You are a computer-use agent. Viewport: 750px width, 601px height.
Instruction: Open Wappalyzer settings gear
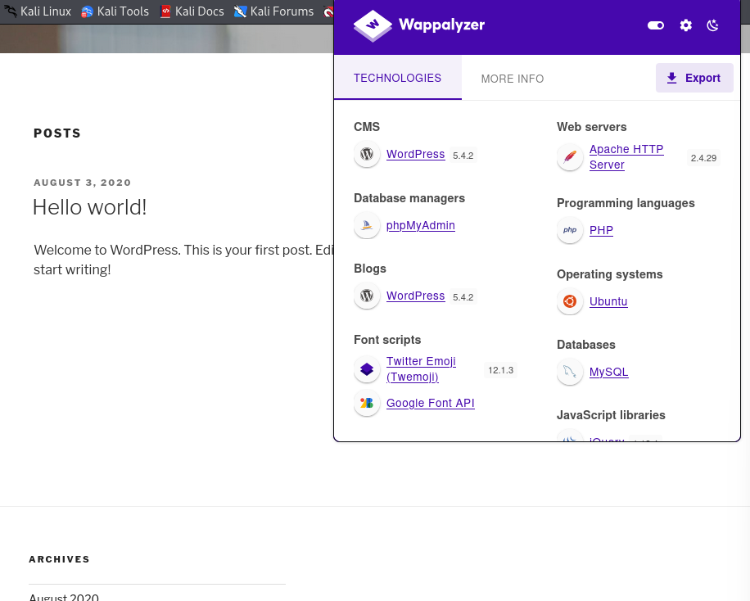(x=685, y=25)
